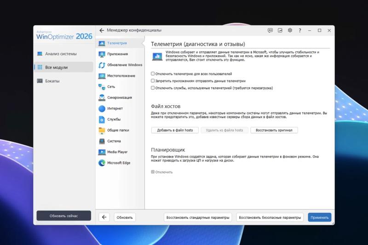Screen dimensions: 368x245
Task: Click the Общие папки folder icon
Action: click(102, 131)
